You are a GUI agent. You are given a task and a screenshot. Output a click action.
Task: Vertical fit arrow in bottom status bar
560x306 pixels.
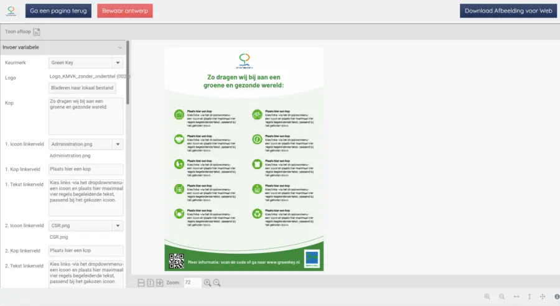(x=530, y=297)
